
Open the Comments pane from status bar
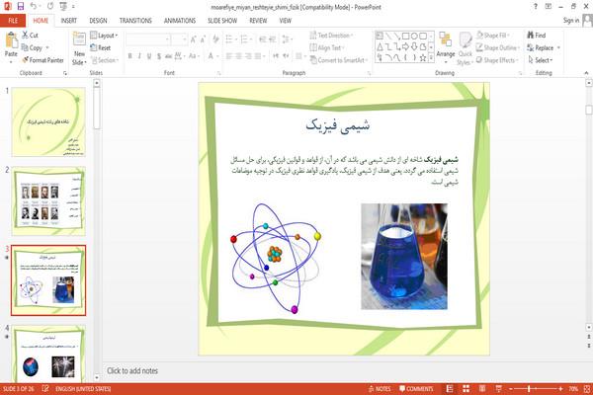pyautogui.click(x=416, y=388)
